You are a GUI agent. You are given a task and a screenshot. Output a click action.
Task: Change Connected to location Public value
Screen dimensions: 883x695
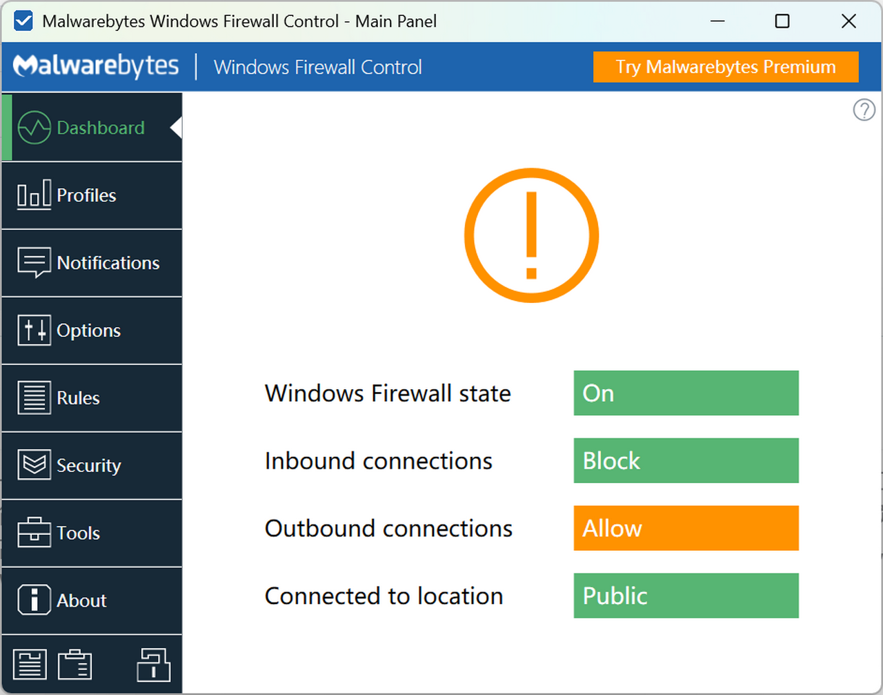click(x=686, y=596)
